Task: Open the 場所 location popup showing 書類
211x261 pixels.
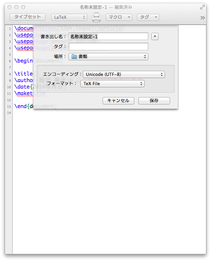Action: (x=108, y=56)
